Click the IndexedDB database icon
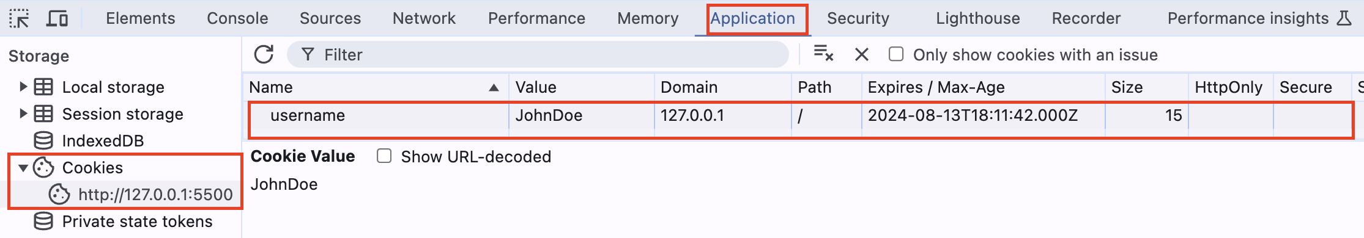The width and height of the screenshot is (1364, 238). click(43, 141)
